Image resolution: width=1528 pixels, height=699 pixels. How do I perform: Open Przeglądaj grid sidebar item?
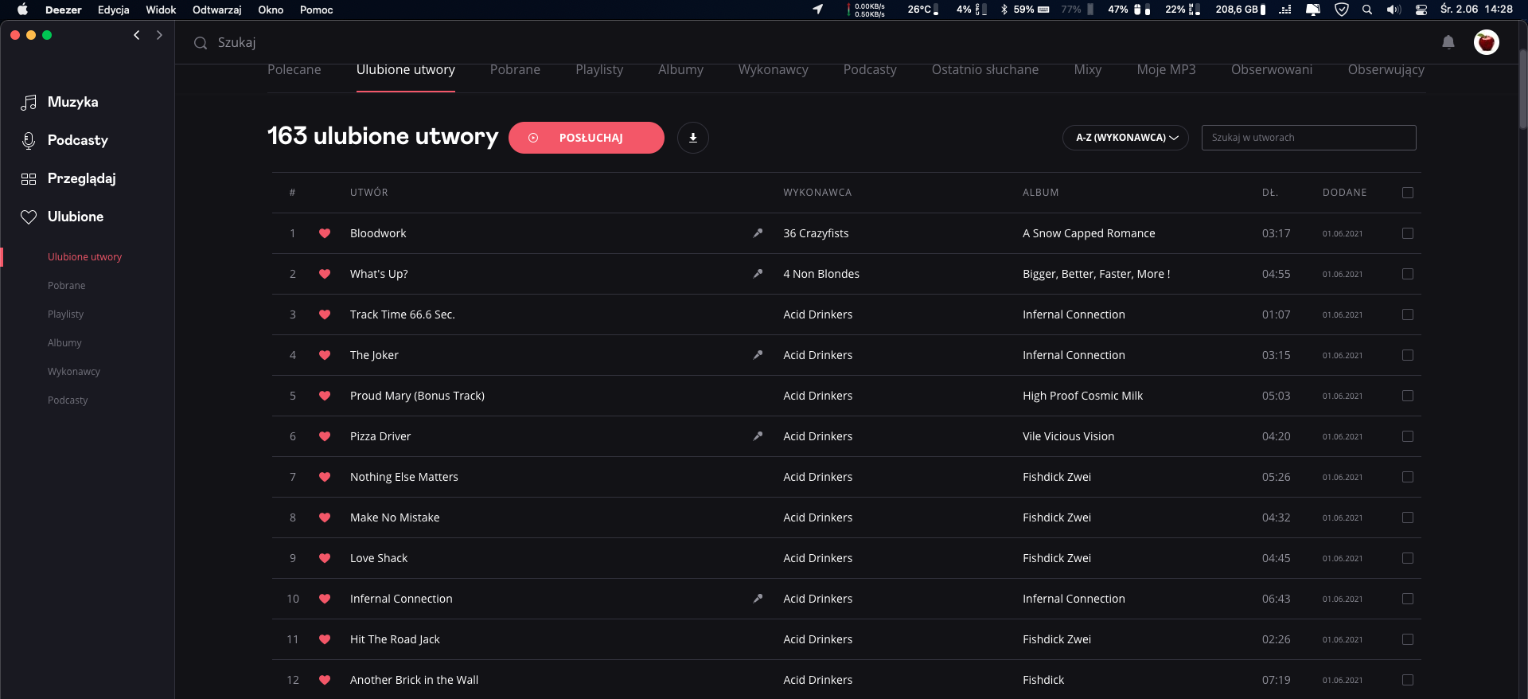(x=68, y=178)
